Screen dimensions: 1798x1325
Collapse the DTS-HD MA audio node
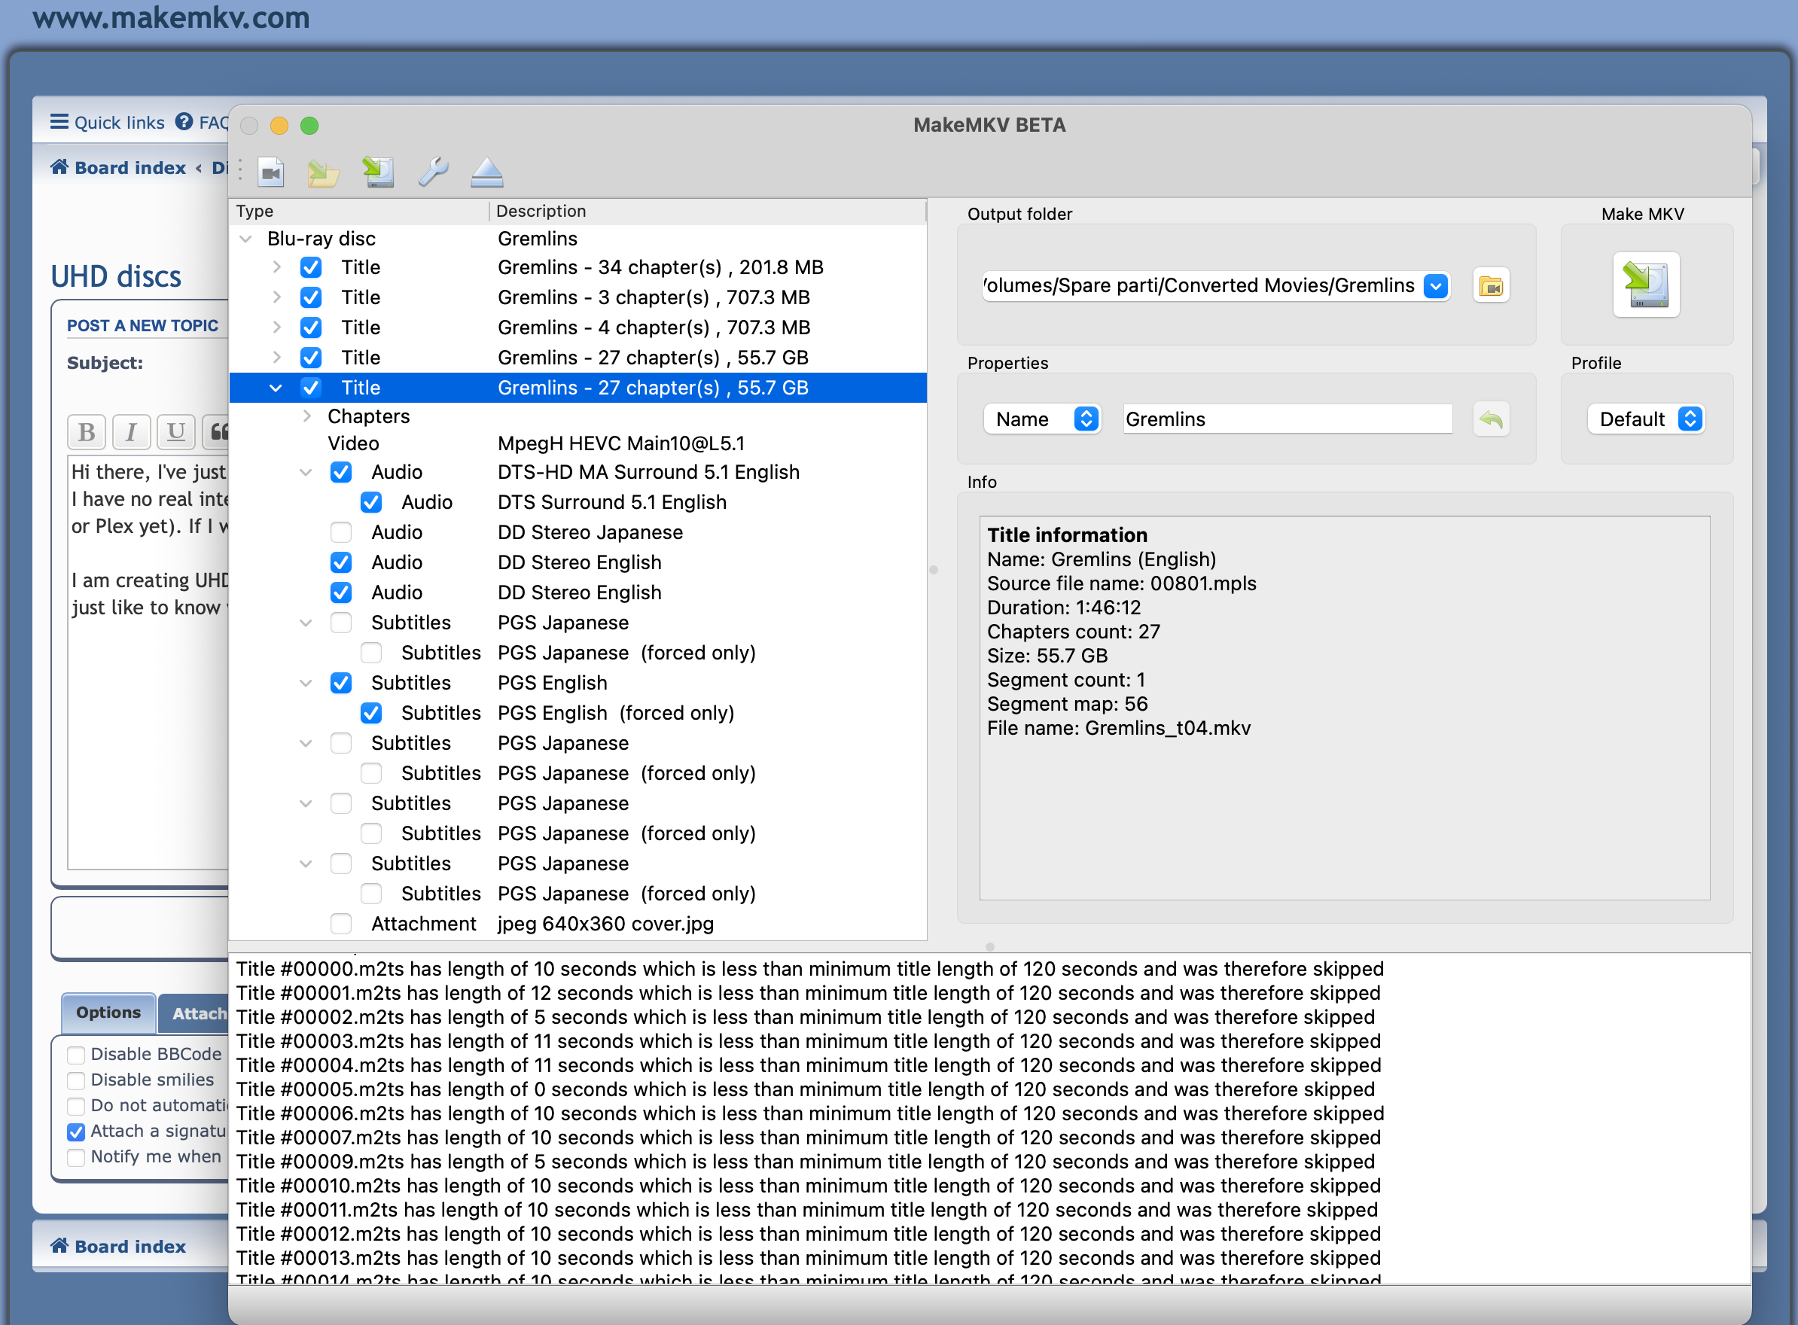tap(306, 471)
